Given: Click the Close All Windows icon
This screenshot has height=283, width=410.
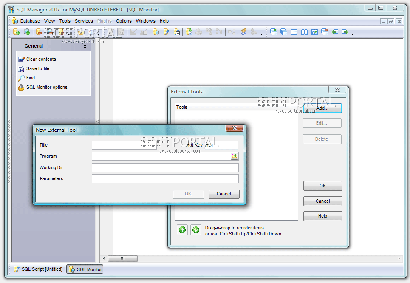Looking at the screenshot, I should (325, 32).
